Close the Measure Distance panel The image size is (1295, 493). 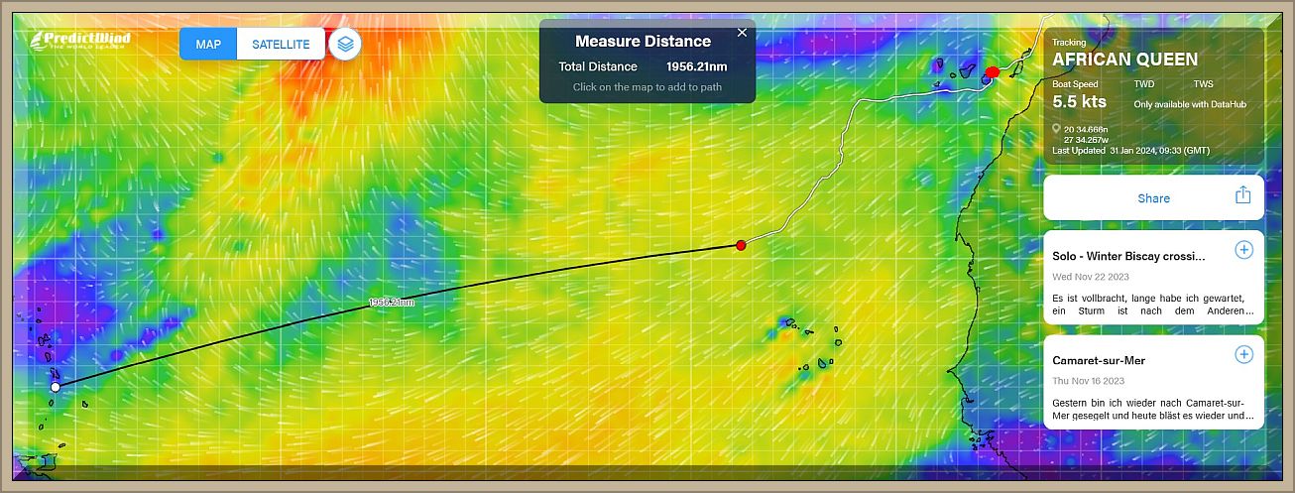(x=742, y=33)
